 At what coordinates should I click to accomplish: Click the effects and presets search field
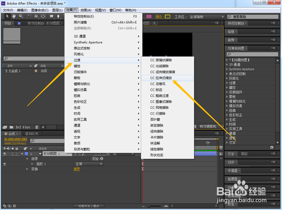(252, 54)
